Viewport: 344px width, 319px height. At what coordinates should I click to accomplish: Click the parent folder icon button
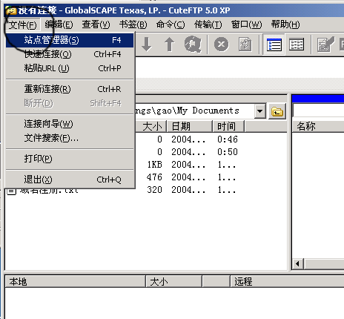pyautogui.click(x=277, y=111)
